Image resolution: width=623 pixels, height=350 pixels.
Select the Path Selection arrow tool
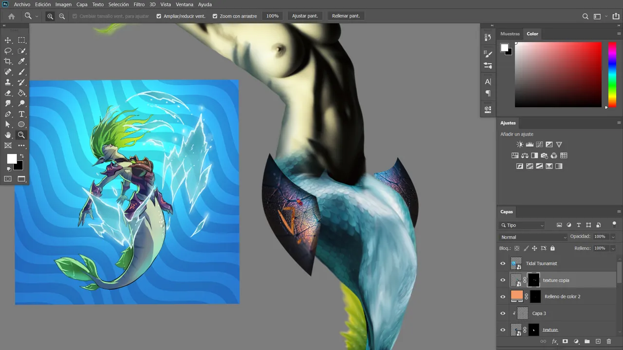(x=8, y=124)
